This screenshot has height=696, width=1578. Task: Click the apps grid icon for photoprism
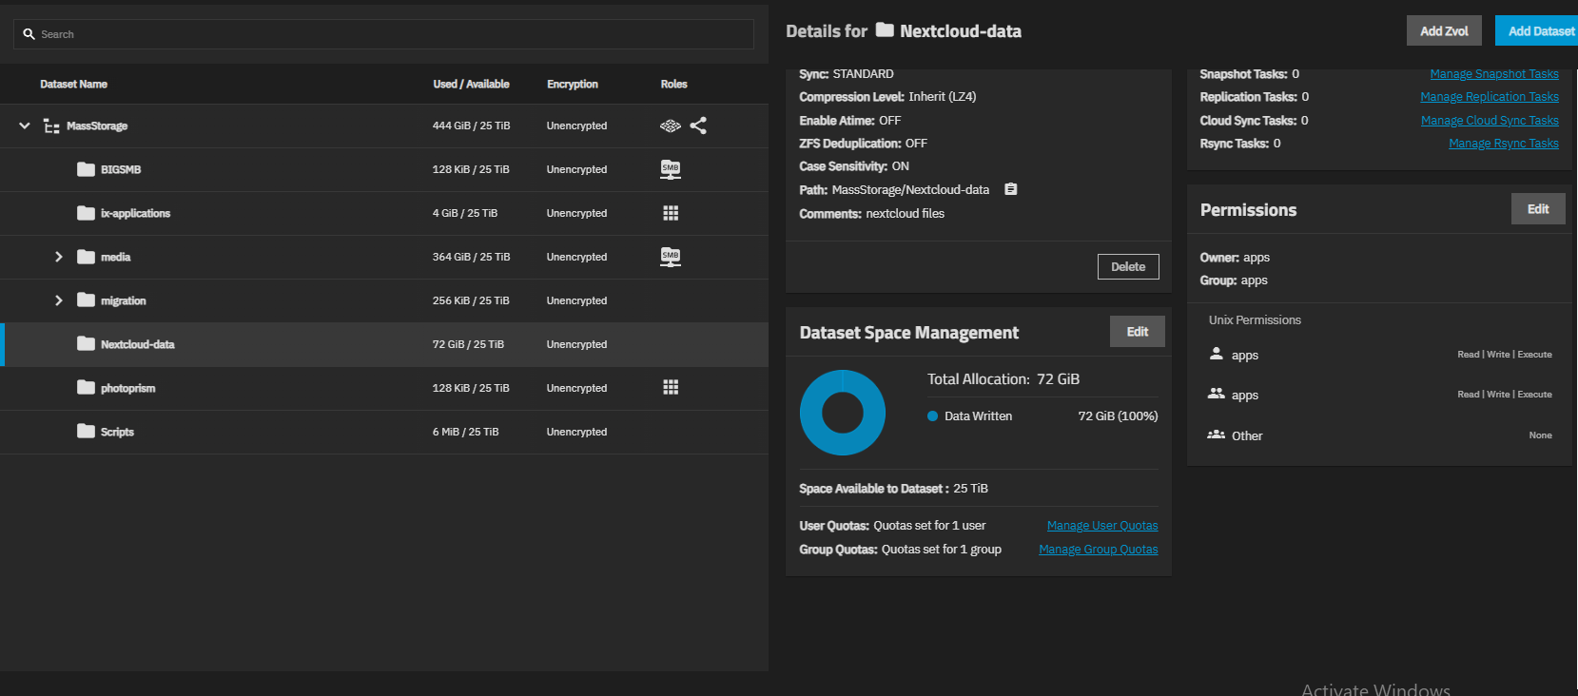671,387
